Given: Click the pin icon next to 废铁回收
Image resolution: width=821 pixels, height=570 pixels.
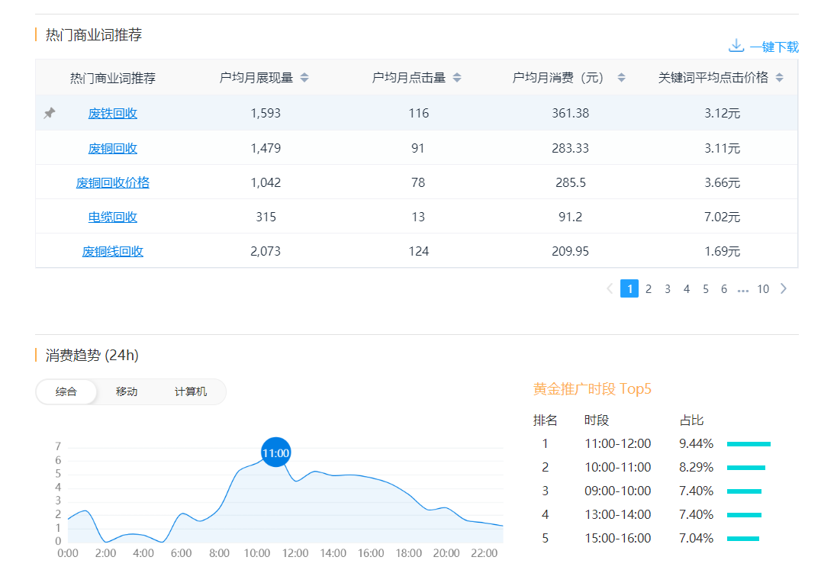Looking at the screenshot, I should [x=50, y=113].
